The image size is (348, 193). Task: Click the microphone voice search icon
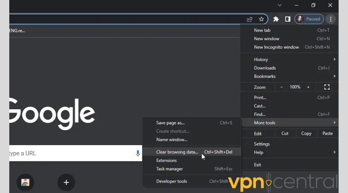pyautogui.click(x=138, y=153)
